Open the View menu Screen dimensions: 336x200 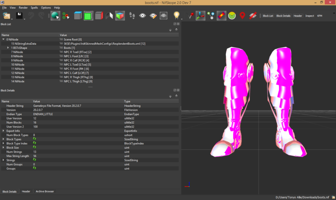coord(13,8)
